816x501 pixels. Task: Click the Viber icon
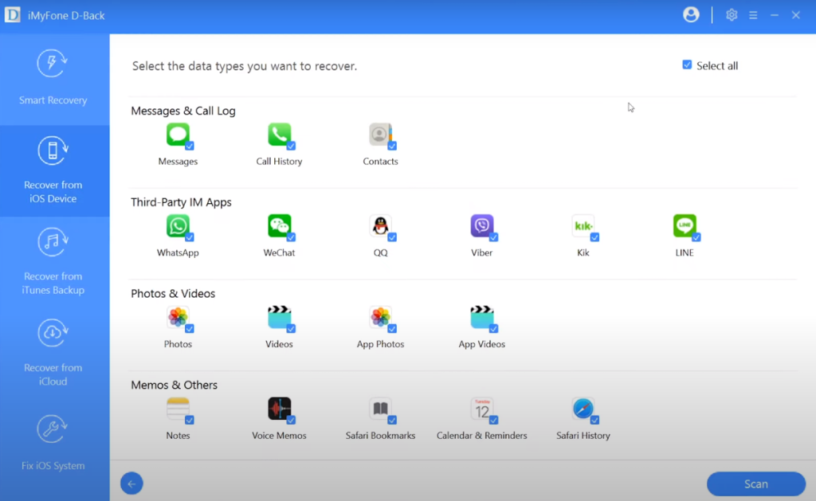coord(481,226)
